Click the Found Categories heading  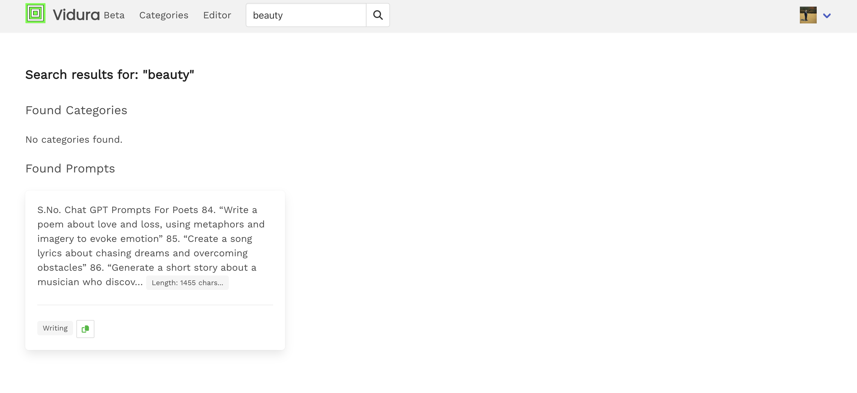(76, 110)
